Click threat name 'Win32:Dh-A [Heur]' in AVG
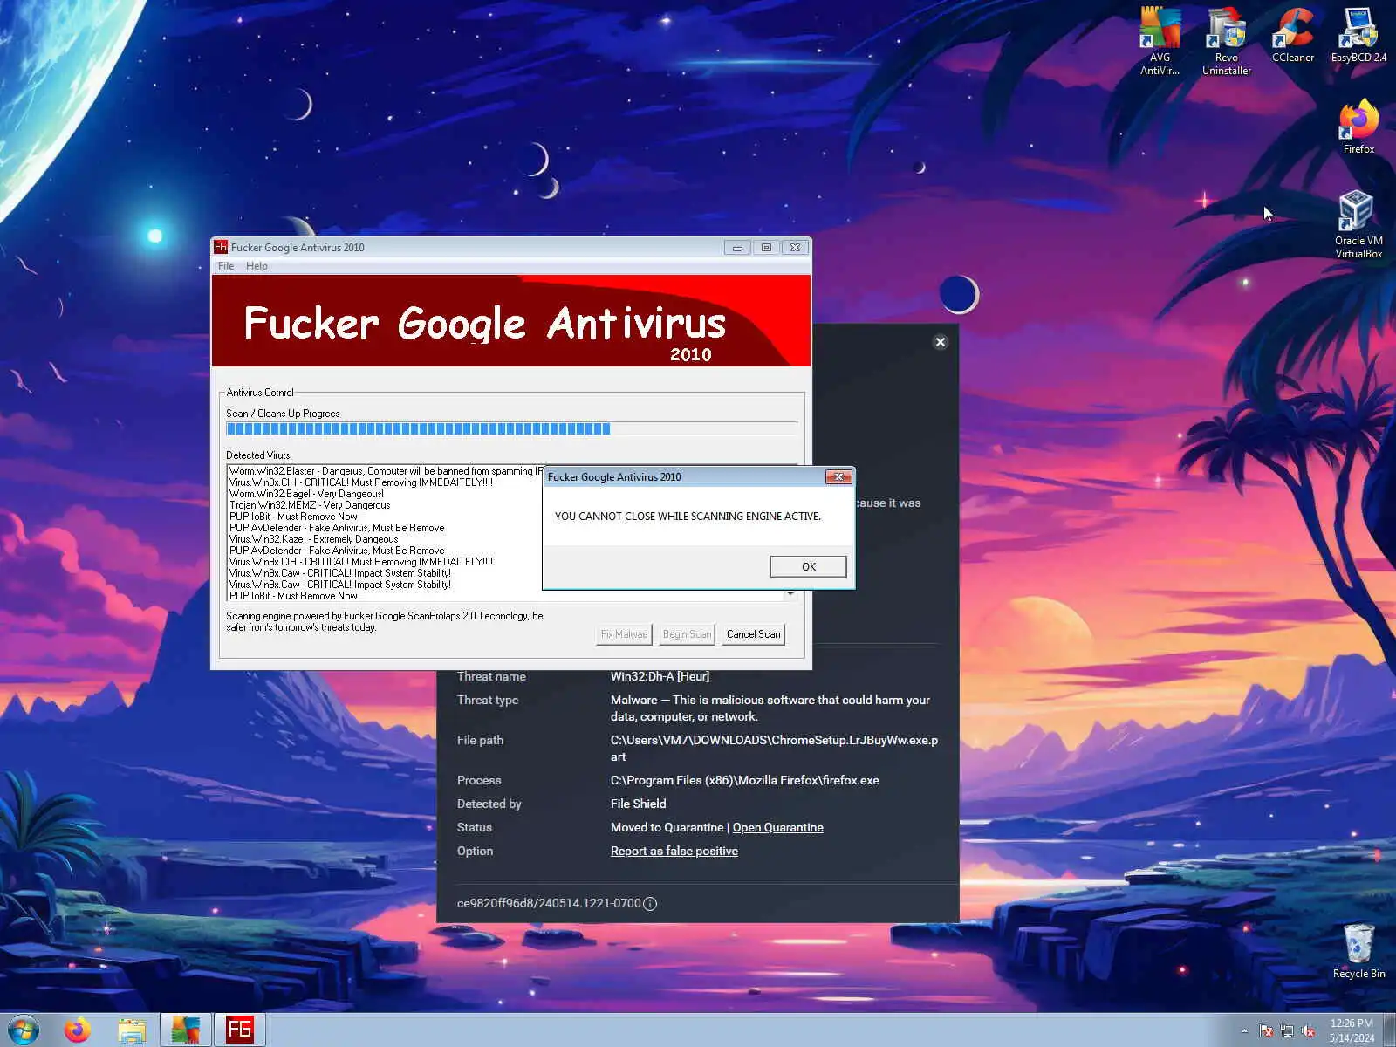Image resolution: width=1396 pixels, height=1047 pixels. (660, 676)
